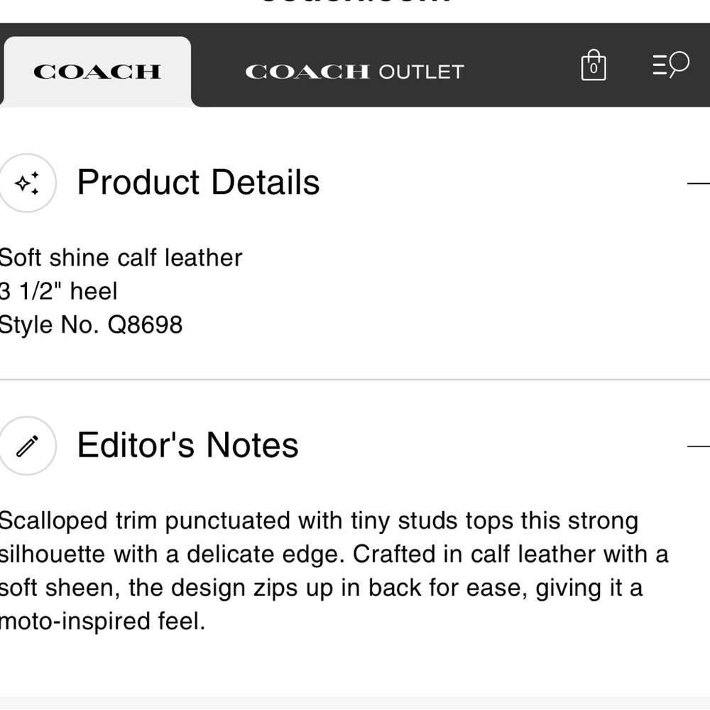Click the sparkle icon beside Product Details
The image size is (710, 710).
(x=28, y=183)
